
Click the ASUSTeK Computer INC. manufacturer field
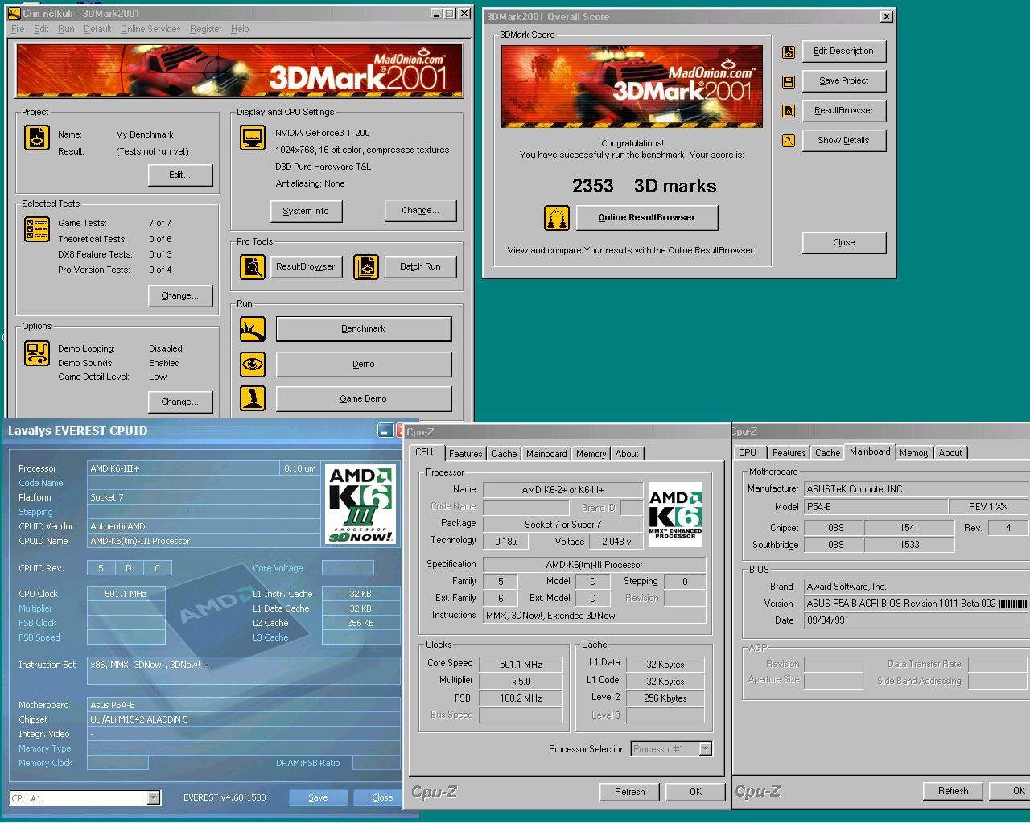[916, 489]
